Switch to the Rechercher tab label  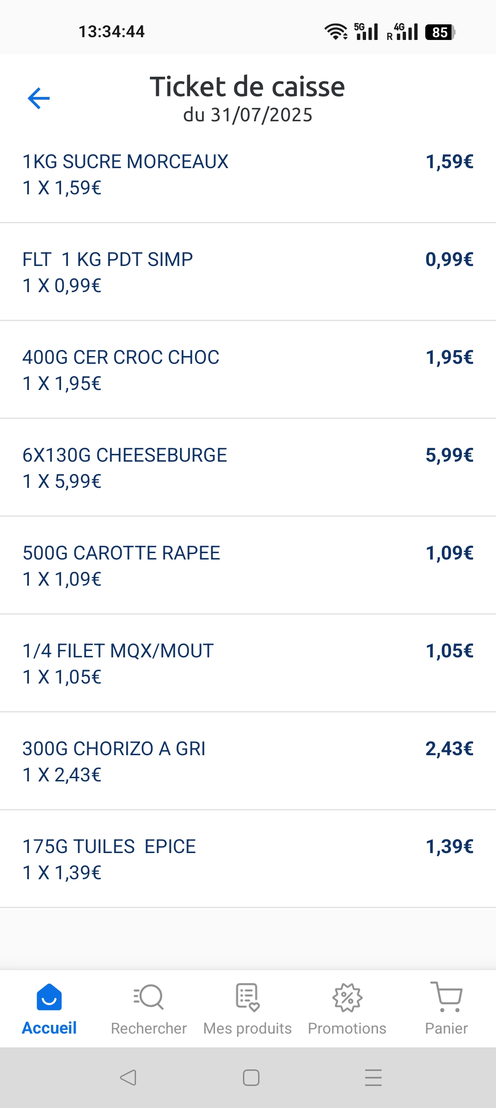pyautogui.click(x=149, y=1029)
